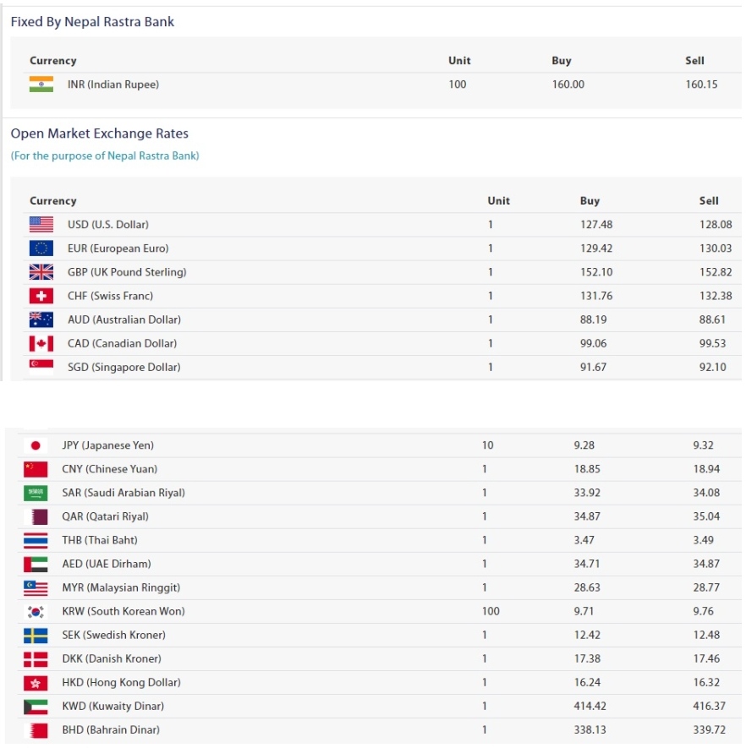Click AUD buy rate 88.19
Viewport: 746px width, 748px height.
point(593,319)
